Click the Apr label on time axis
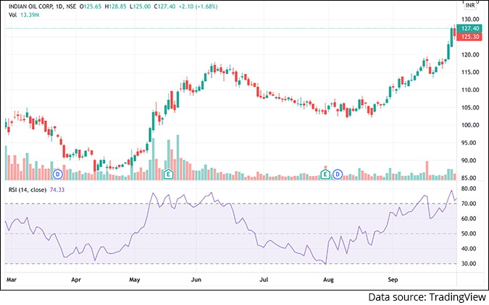This screenshot has width=489, height=305. click(76, 280)
